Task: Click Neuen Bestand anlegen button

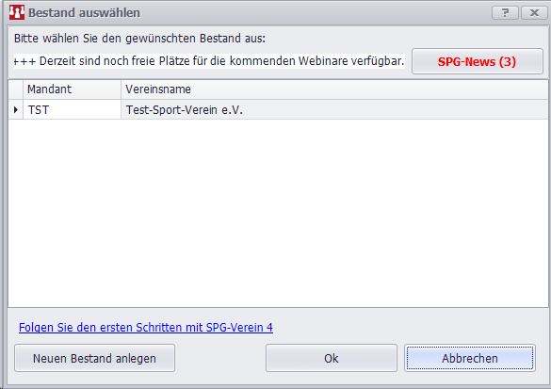Action: (94, 358)
